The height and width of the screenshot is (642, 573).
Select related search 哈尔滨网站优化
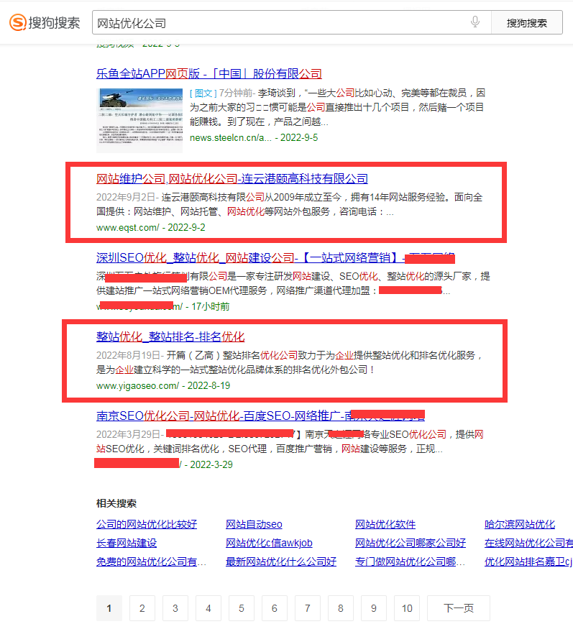[x=519, y=524]
